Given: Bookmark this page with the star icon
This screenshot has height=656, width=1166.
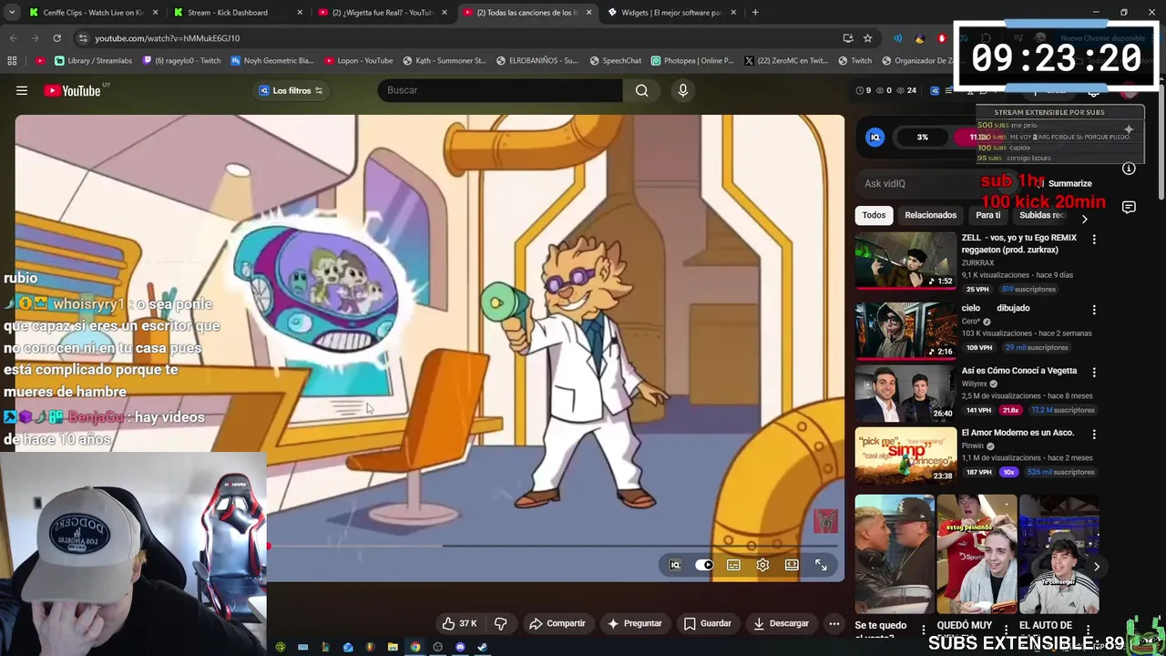Looking at the screenshot, I should (867, 38).
